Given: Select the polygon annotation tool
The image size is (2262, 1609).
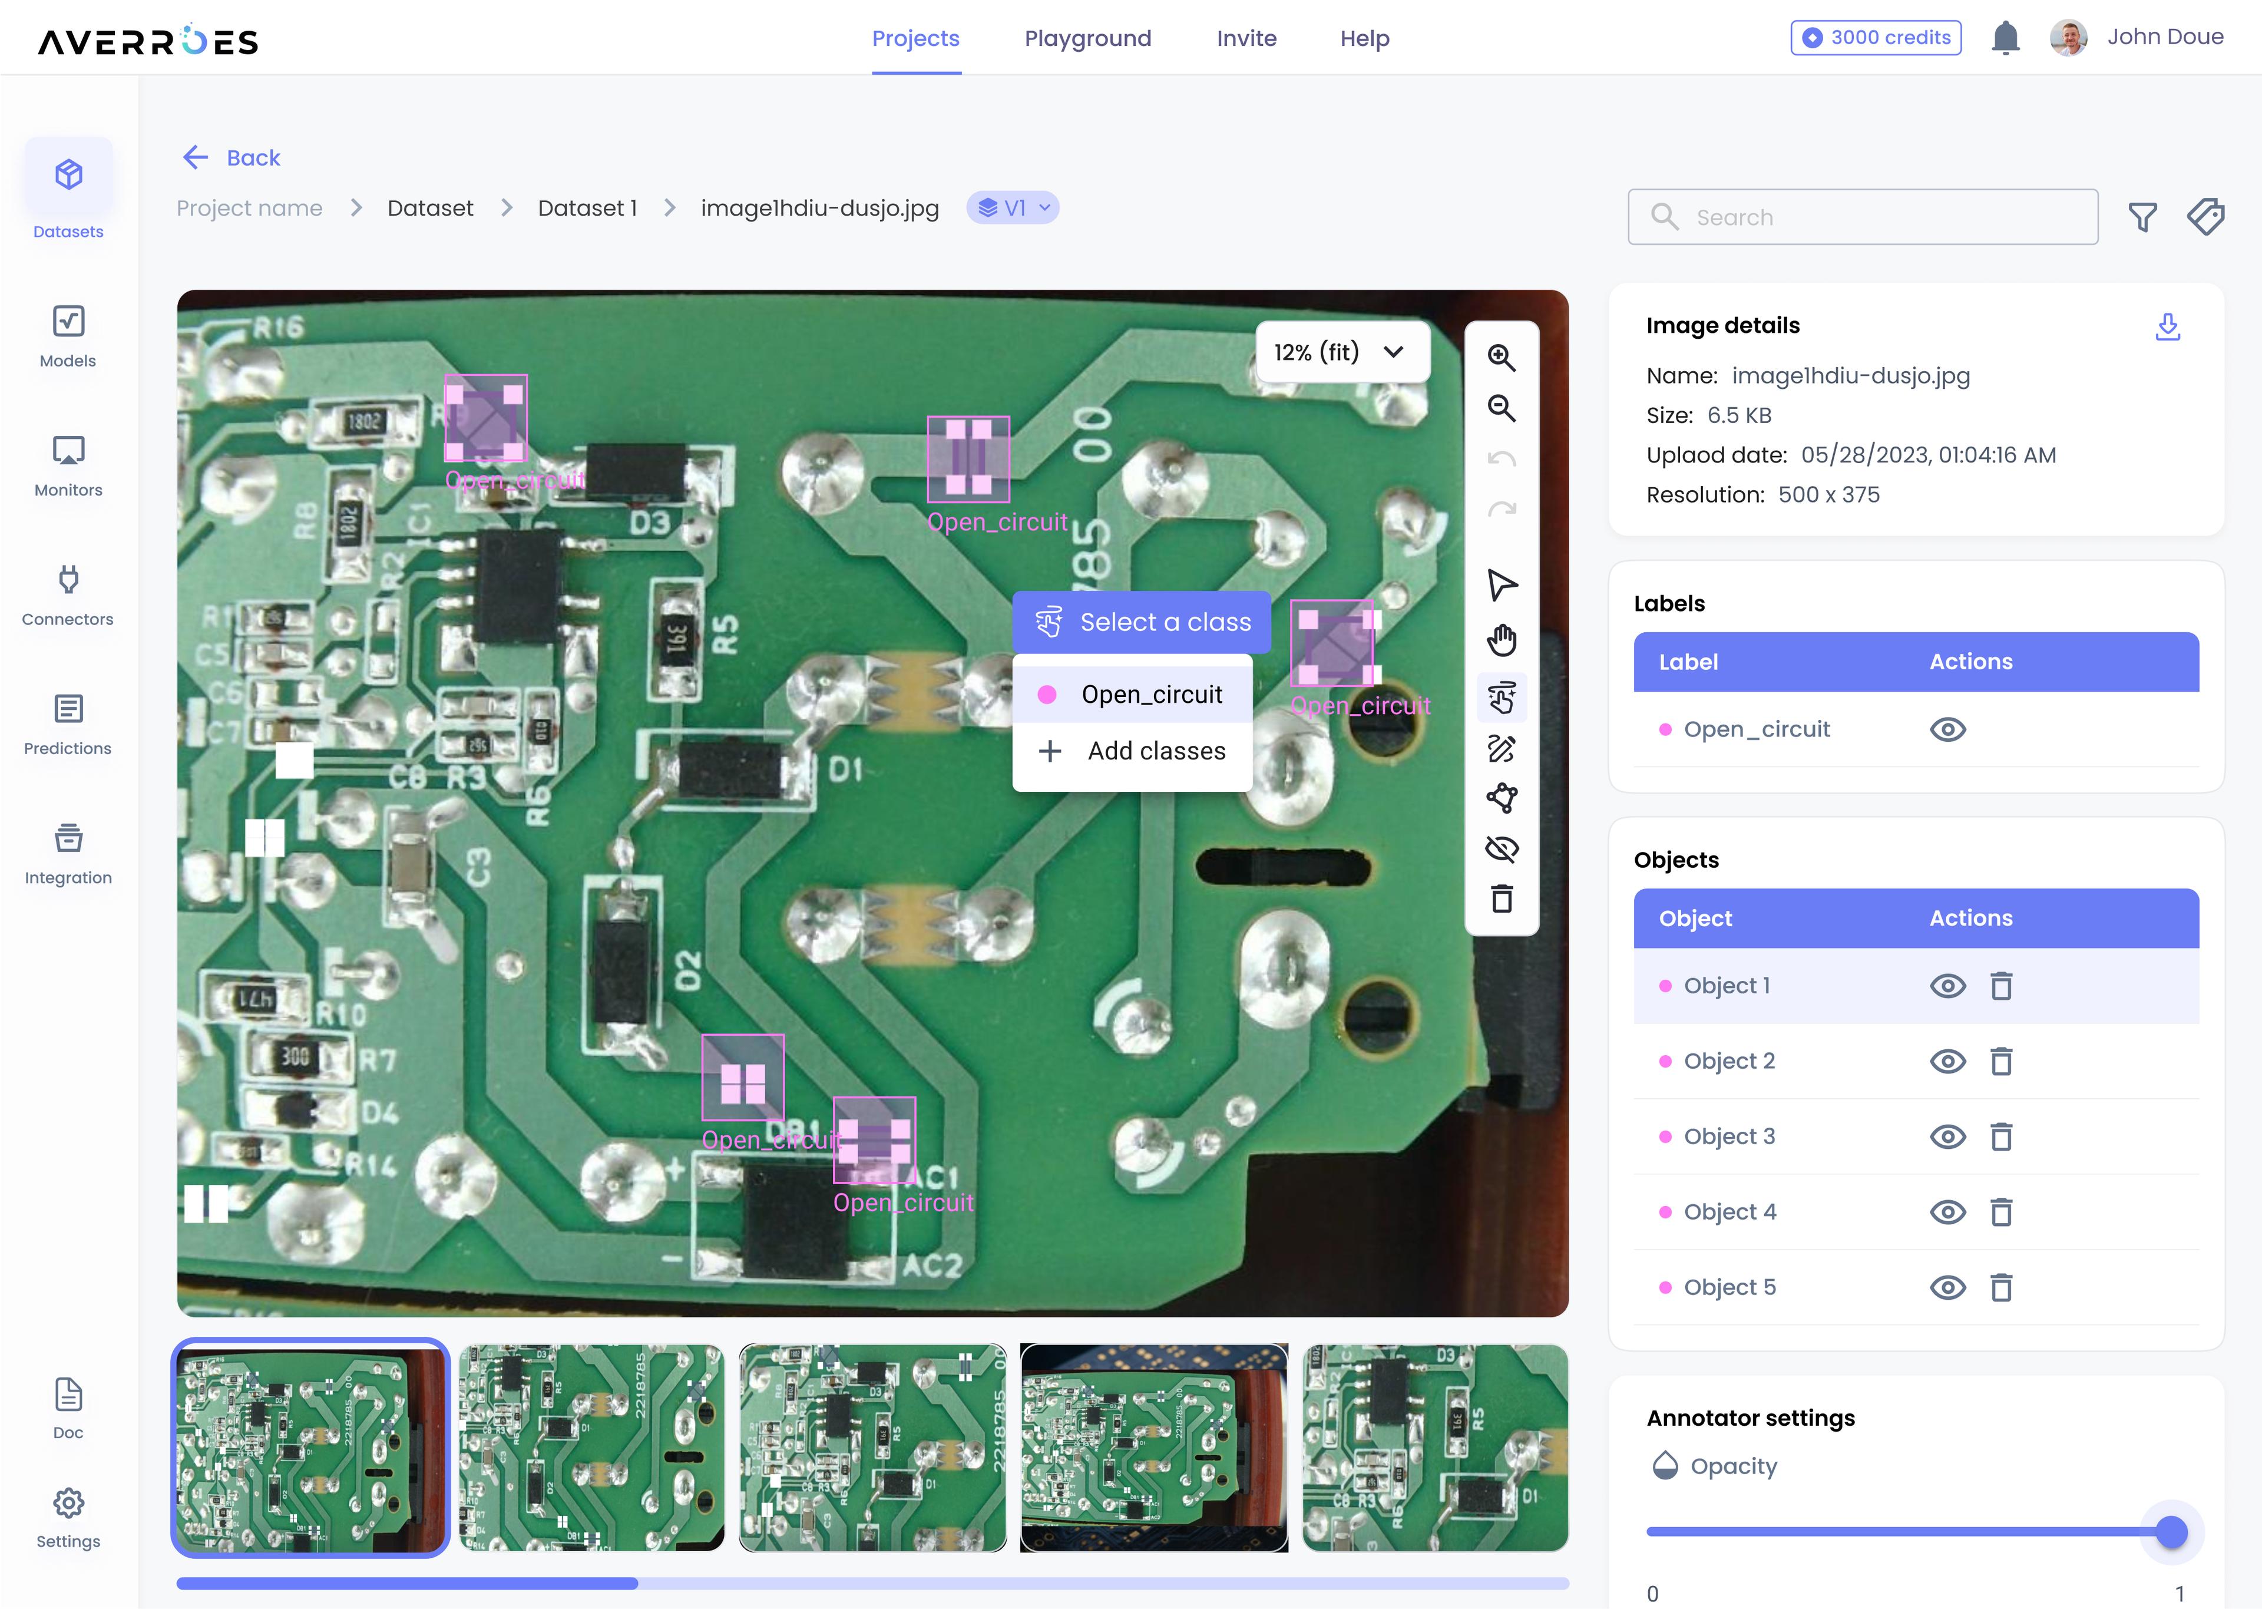Looking at the screenshot, I should click(x=1502, y=798).
